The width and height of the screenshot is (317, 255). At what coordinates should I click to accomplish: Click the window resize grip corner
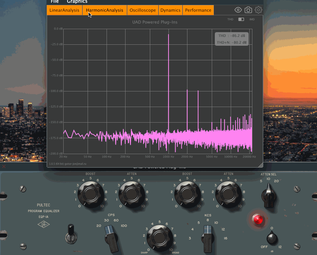pos(261,165)
